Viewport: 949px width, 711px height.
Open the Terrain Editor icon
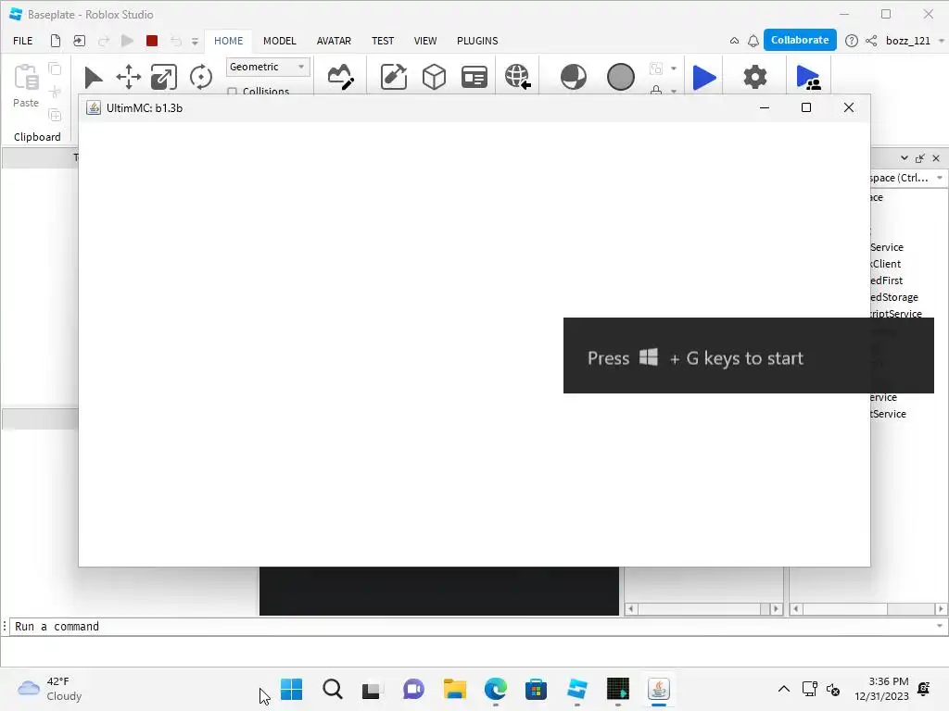coord(340,77)
